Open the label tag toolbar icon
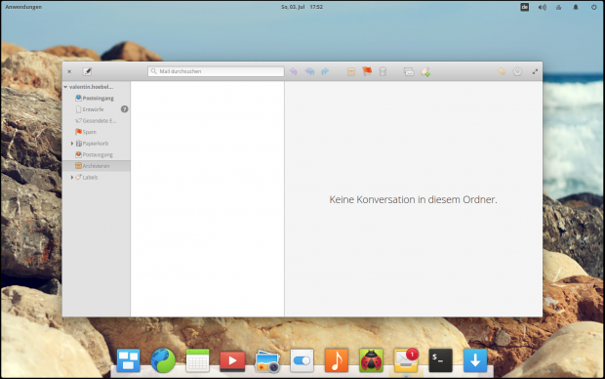Screen dimensions: 605x379 pos(425,72)
